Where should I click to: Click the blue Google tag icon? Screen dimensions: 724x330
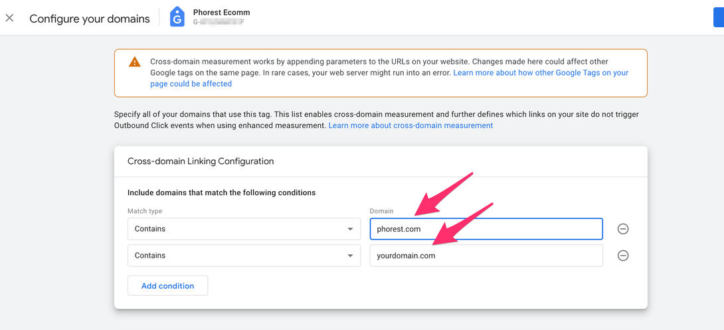[177, 18]
